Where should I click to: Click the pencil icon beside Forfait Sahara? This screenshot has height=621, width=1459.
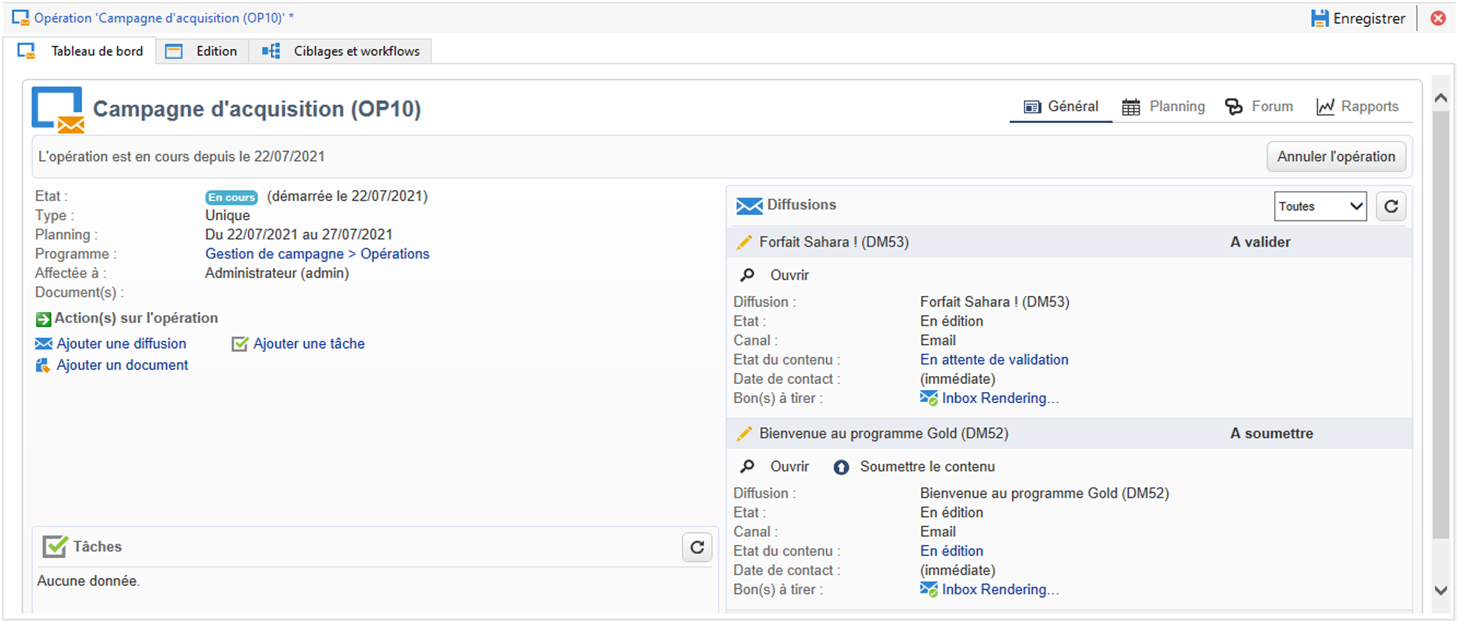tap(744, 242)
